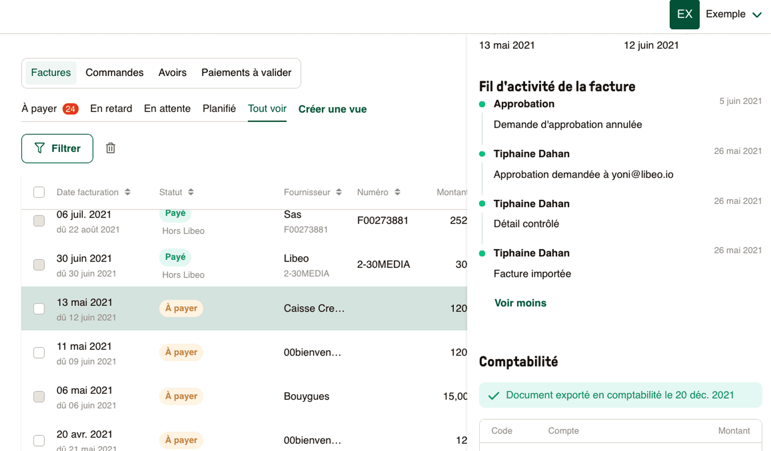The image size is (771, 451).
Task: Sort by Statut column arrows
Action: click(191, 192)
